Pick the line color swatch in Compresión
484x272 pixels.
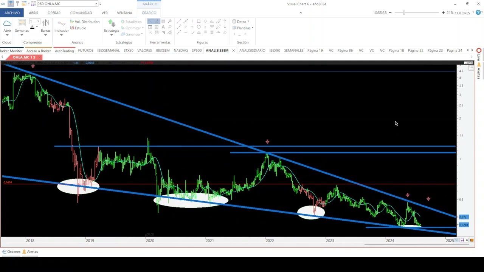[x=32, y=28]
